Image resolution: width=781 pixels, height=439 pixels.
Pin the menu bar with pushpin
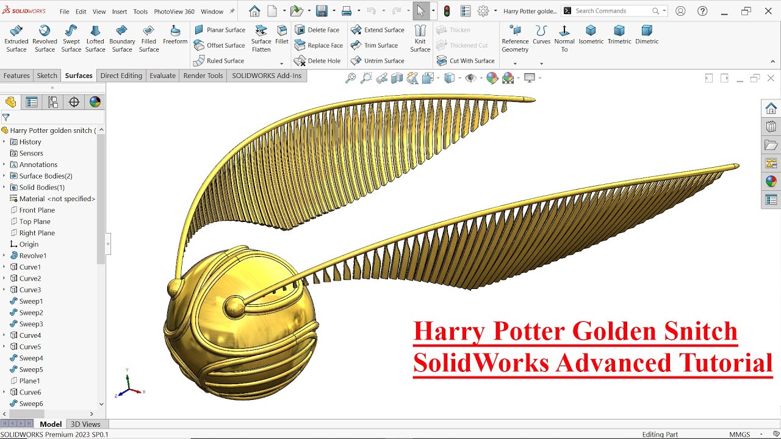click(232, 11)
